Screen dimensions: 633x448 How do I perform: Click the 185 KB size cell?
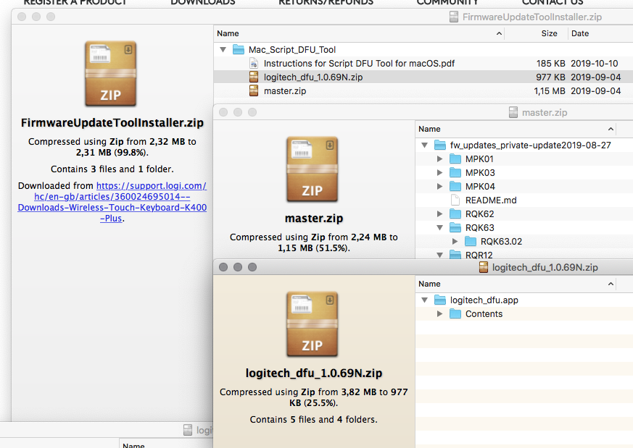[550, 63]
